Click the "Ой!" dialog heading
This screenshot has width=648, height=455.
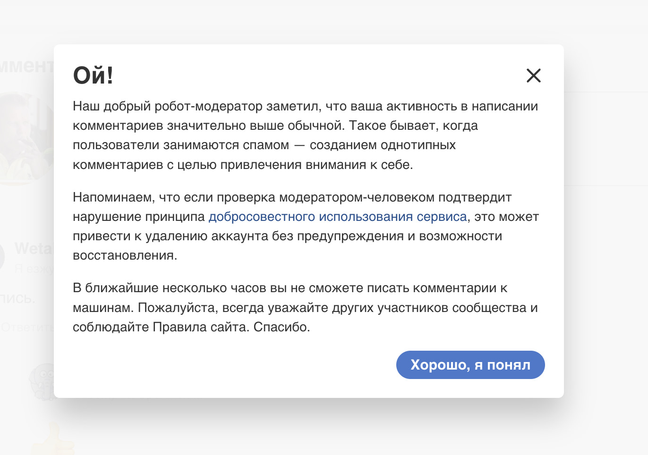(x=93, y=75)
